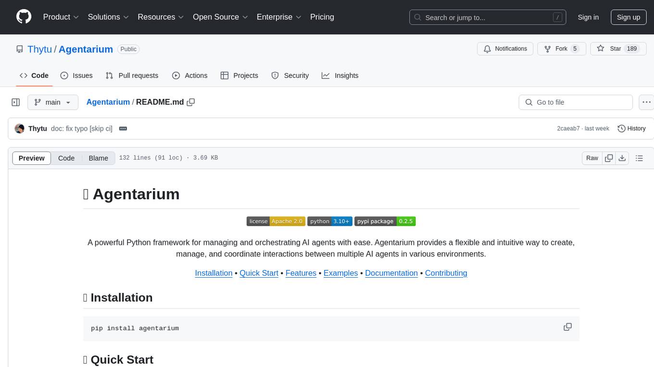Viewport: 654px width, 367px height.
Task: Open the Agentarium repository link in header
Action: click(x=86, y=49)
